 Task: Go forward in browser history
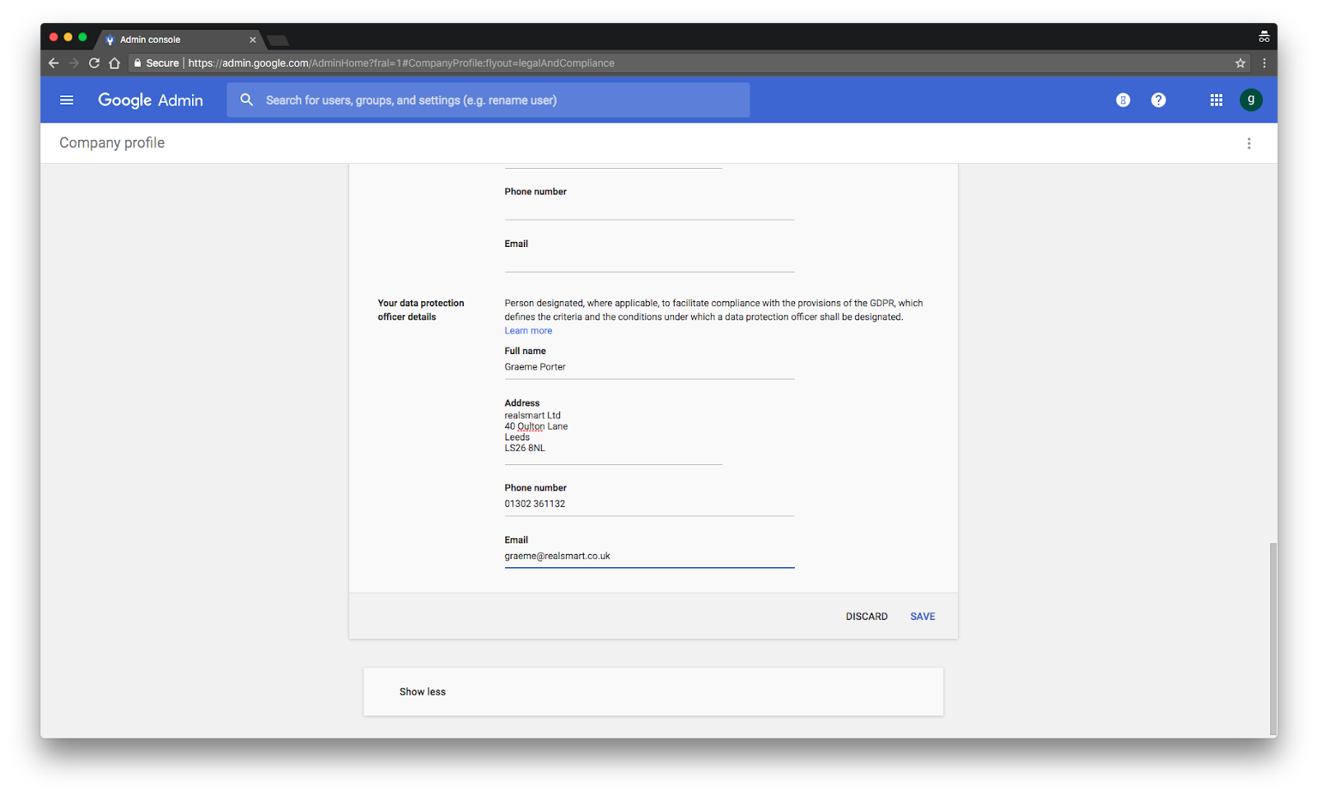click(x=74, y=63)
